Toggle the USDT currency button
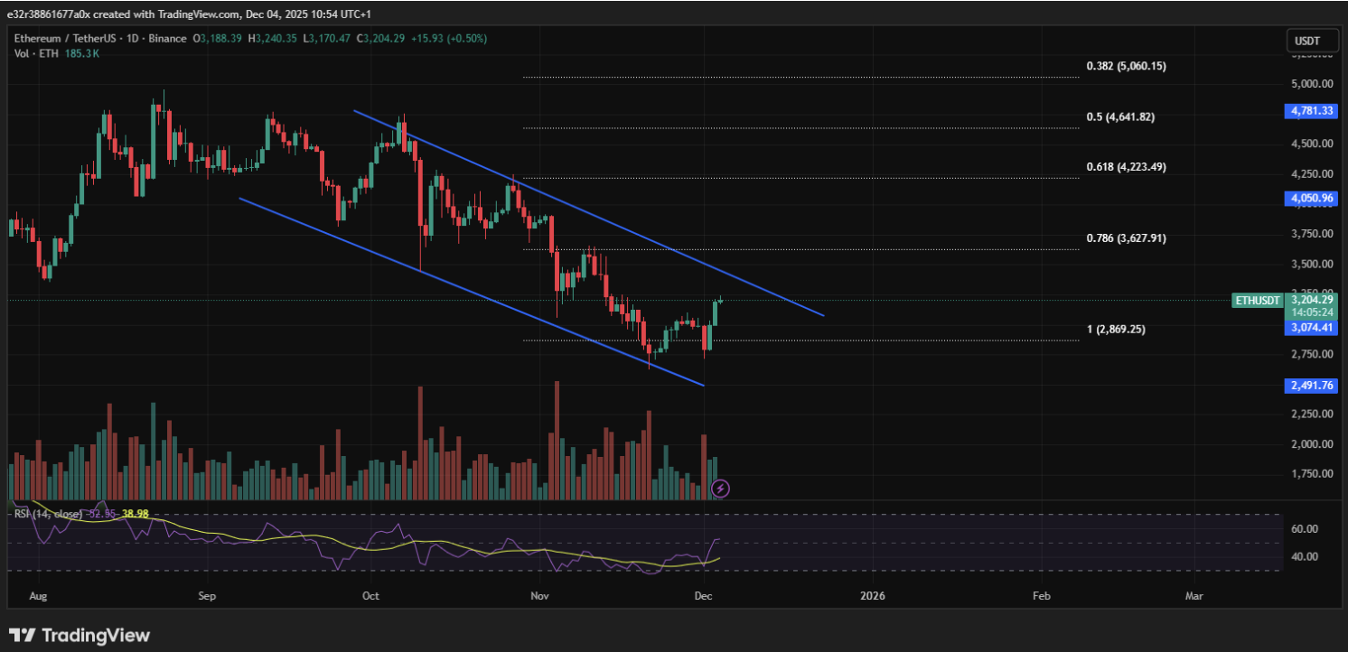1348x652 pixels. point(1311,40)
